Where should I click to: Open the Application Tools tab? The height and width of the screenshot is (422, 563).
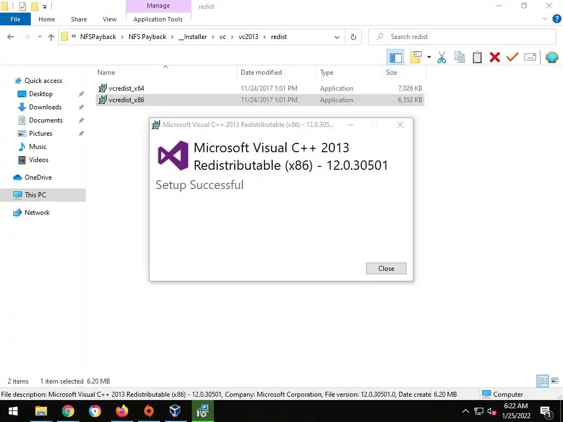click(x=158, y=19)
